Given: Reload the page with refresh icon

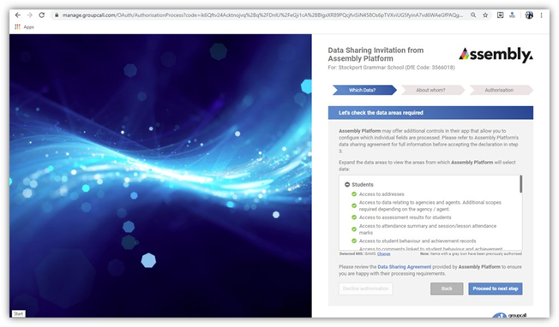Looking at the screenshot, I should pos(42,15).
